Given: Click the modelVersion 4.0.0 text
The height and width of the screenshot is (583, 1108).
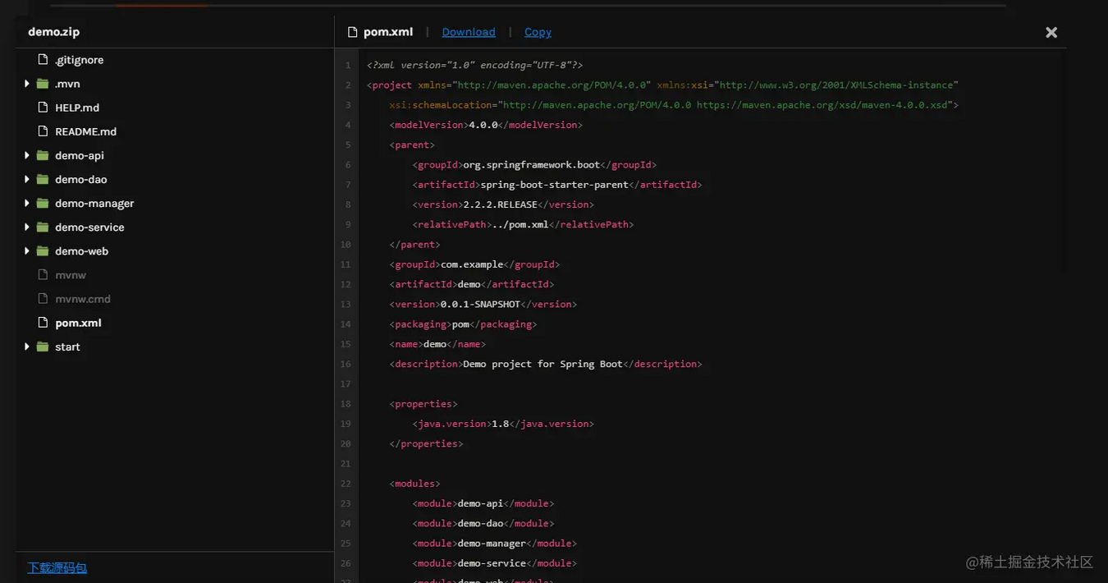Looking at the screenshot, I should 483,125.
